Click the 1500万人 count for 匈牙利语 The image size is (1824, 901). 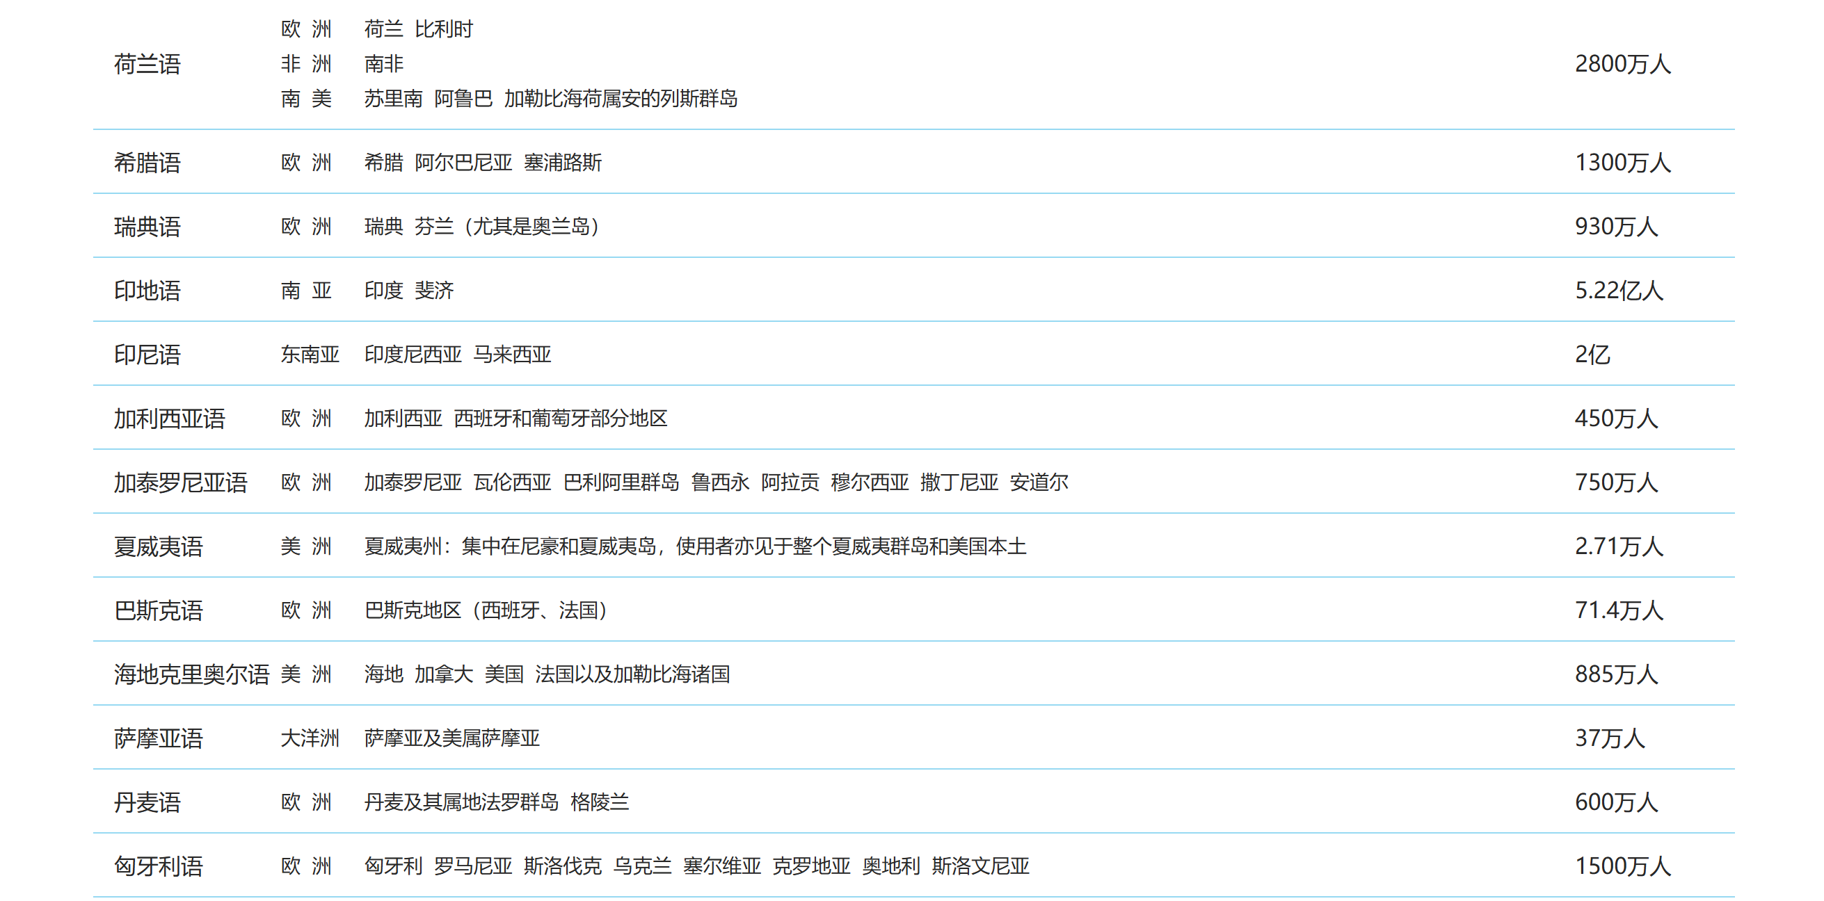click(1622, 866)
